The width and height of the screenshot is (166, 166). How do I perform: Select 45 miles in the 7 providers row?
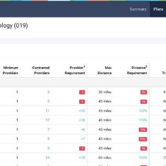click(105, 129)
